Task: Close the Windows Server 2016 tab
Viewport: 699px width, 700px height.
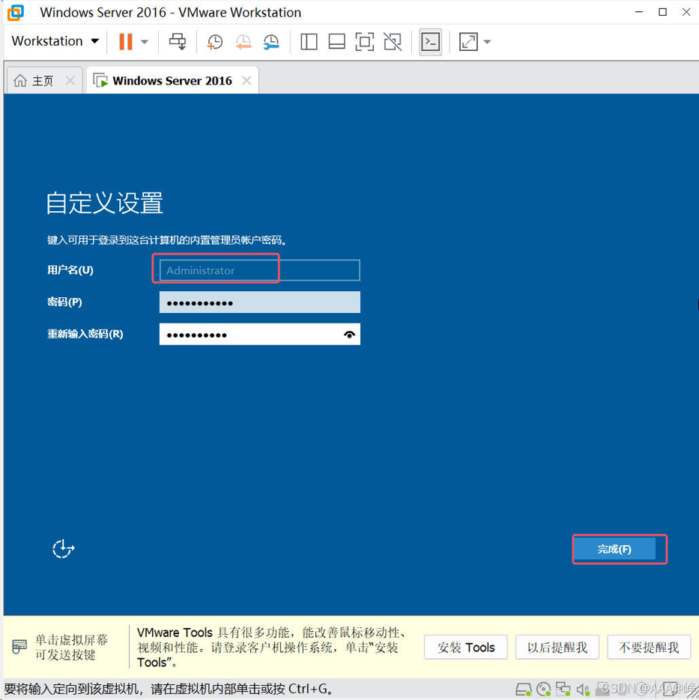Action: [246, 81]
